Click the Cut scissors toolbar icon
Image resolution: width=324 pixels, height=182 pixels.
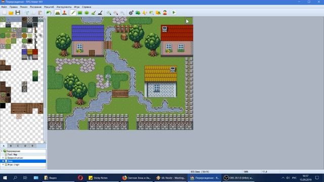27,13
